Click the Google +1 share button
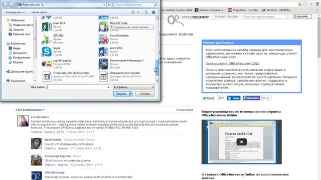This screenshot has height=180, width=321. coord(221,98)
